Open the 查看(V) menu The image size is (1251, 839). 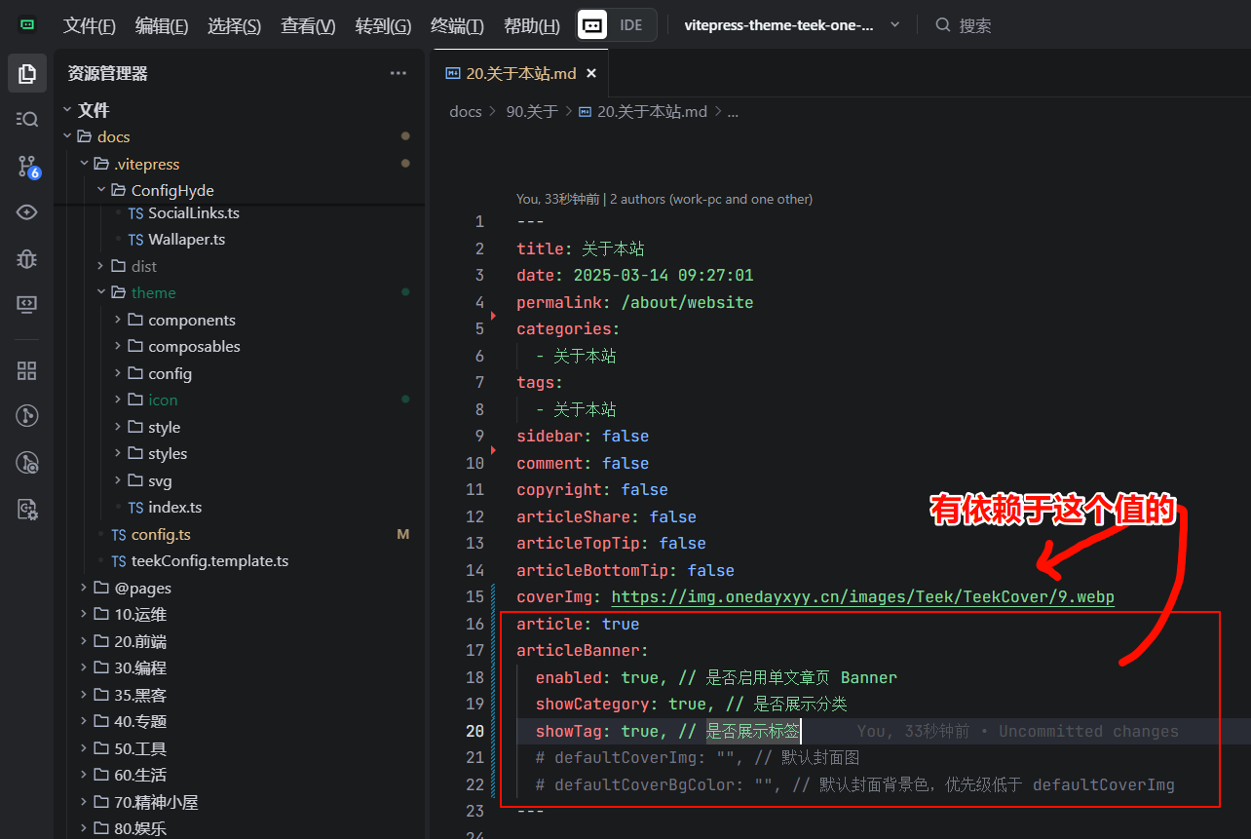coord(308,26)
